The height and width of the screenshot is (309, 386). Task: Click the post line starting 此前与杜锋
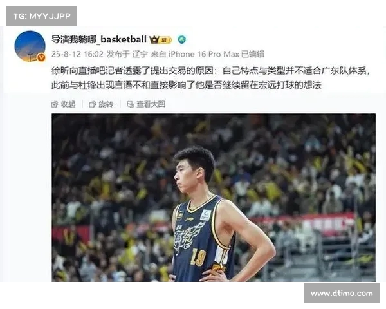(187, 85)
